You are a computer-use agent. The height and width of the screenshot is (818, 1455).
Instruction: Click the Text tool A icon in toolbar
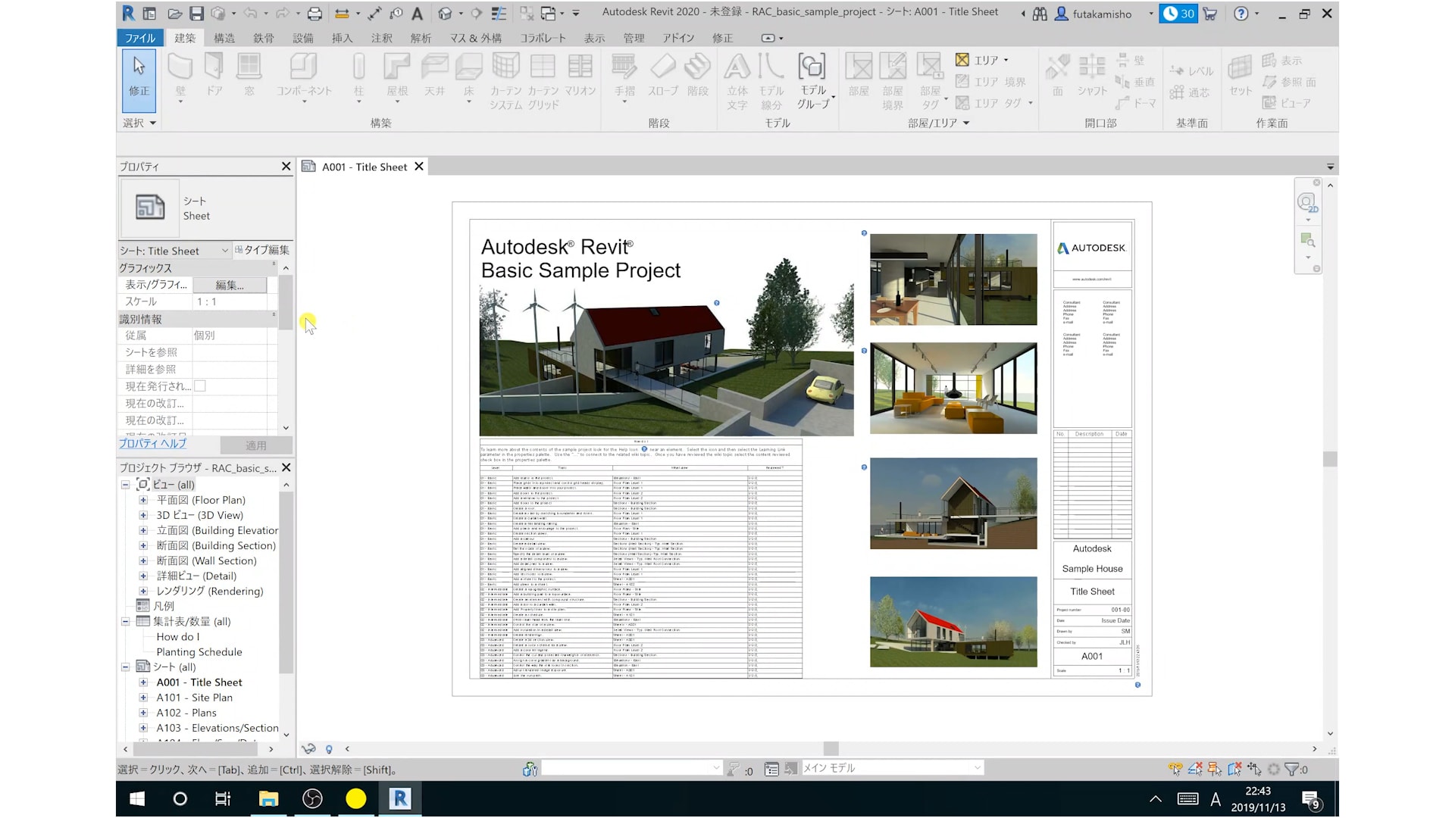417,14
